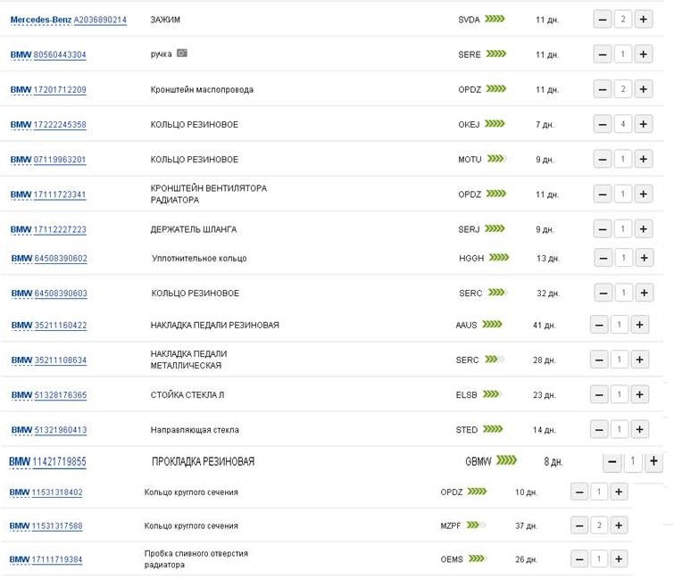This screenshot has width=674, height=579.
Task: Decrease quantity for part 17222245358
Action: pos(603,124)
